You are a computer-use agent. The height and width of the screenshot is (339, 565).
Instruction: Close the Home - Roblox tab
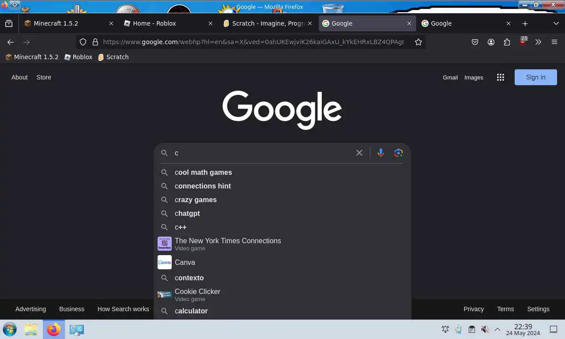pyautogui.click(x=211, y=23)
